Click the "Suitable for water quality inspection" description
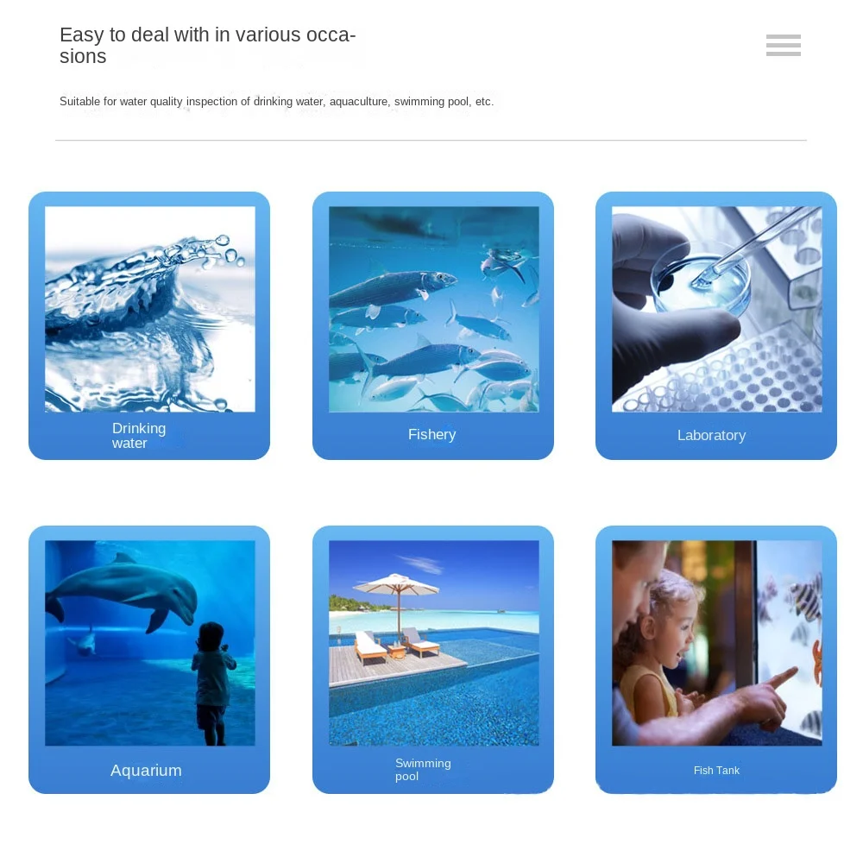This screenshot has width=863, height=863. tap(276, 101)
